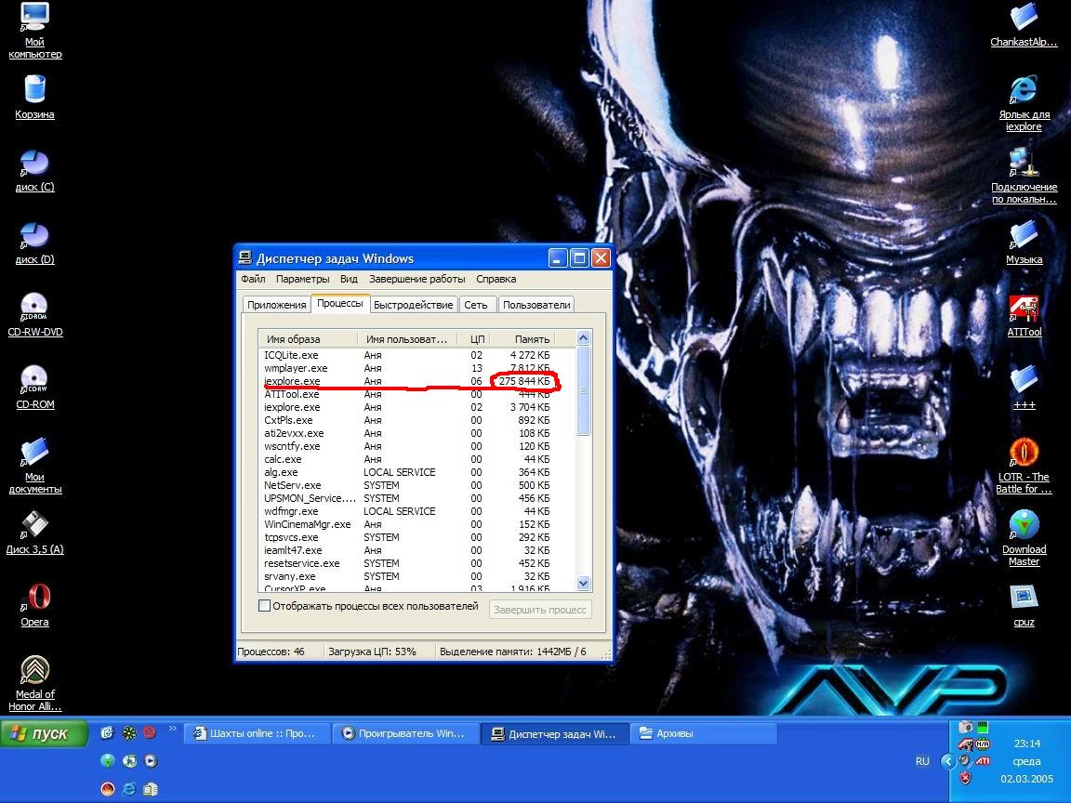The image size is (1071, 803).
Task: Click the ICQ flower quick launch icon
Action: point(128,732)
